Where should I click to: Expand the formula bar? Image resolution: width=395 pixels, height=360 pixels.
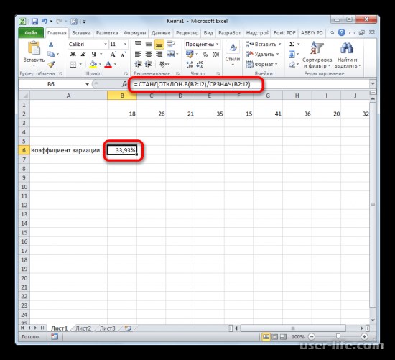click(x=373, y=84)
